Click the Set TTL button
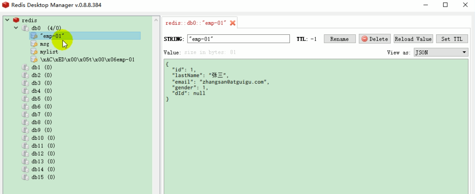 click(452, 39)
